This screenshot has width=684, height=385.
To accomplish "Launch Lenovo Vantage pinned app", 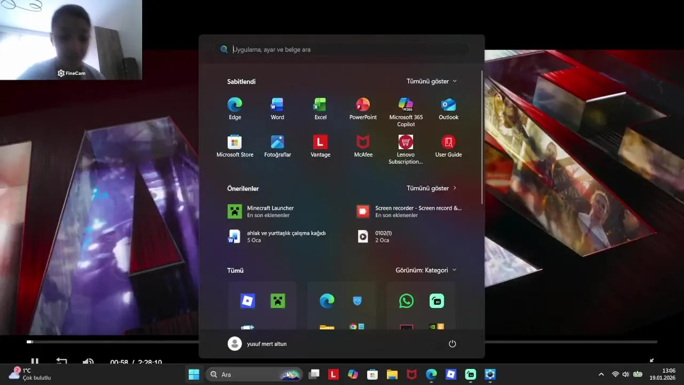I will click(x=320, y=146).
